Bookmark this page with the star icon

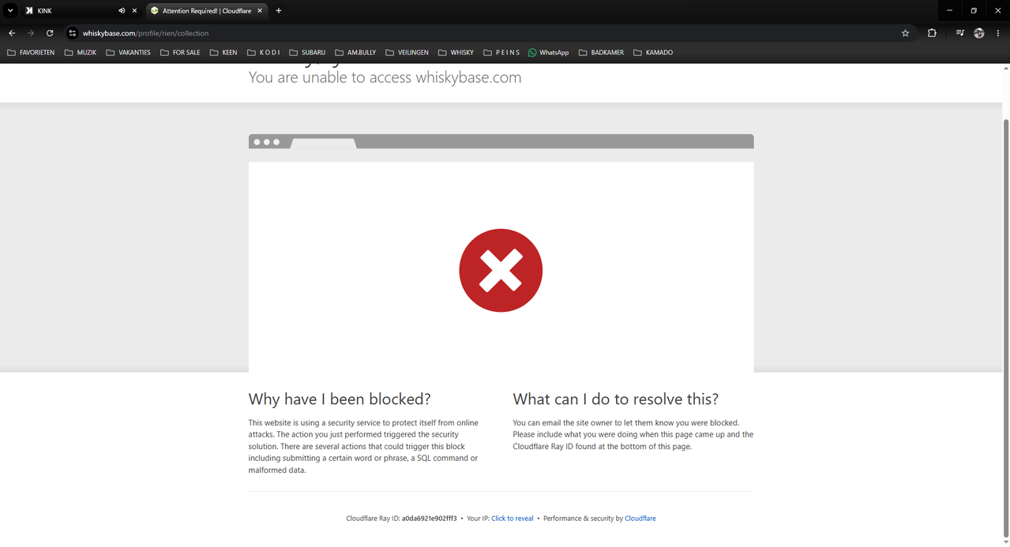click(x=905, y=33)
